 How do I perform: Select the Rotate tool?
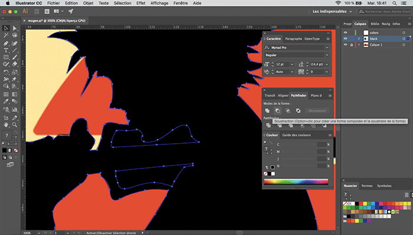click(6, 72)
